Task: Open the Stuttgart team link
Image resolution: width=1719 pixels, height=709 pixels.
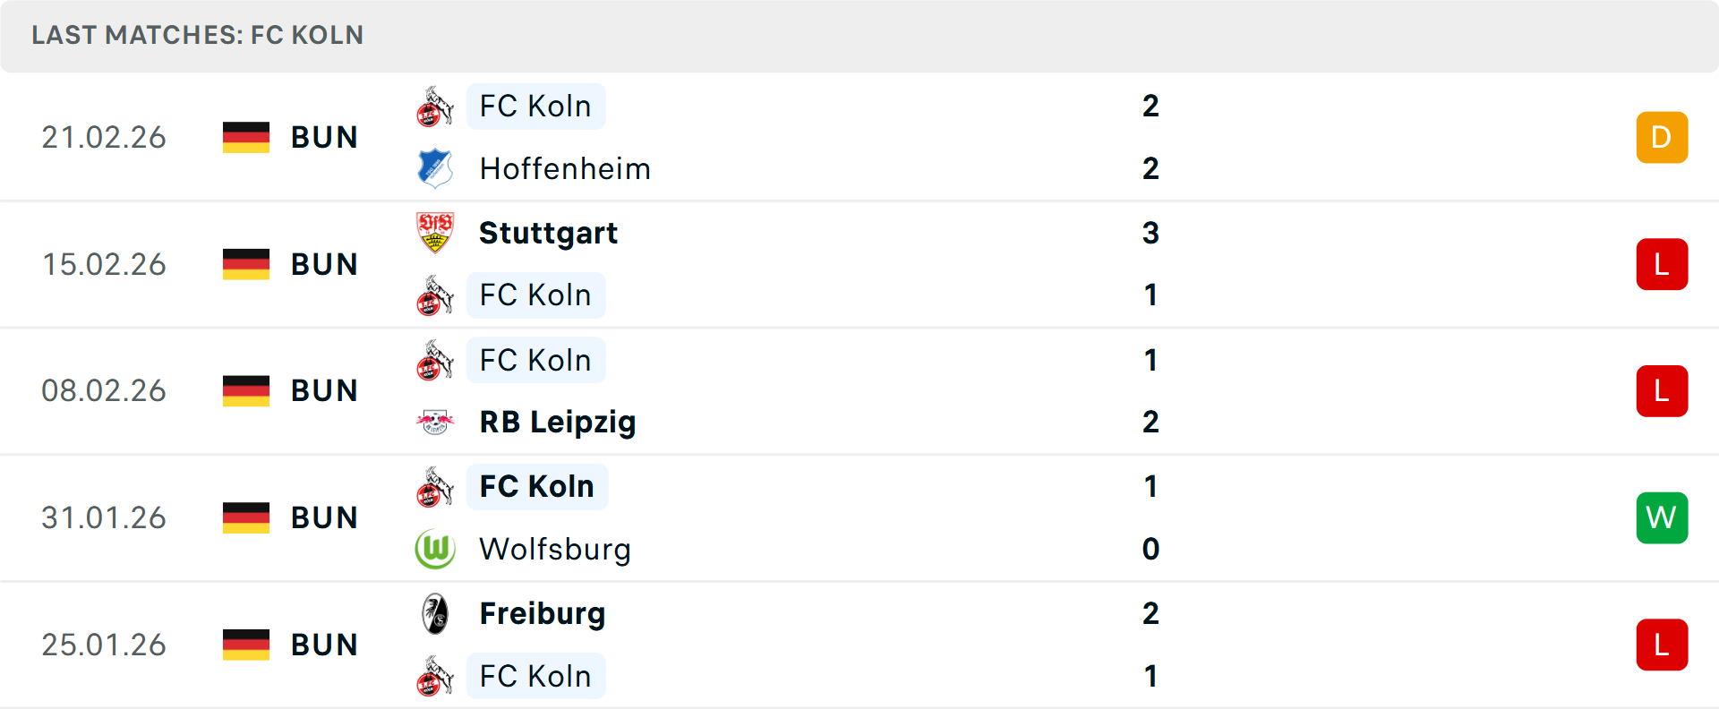Action: (x=548, y=233)
